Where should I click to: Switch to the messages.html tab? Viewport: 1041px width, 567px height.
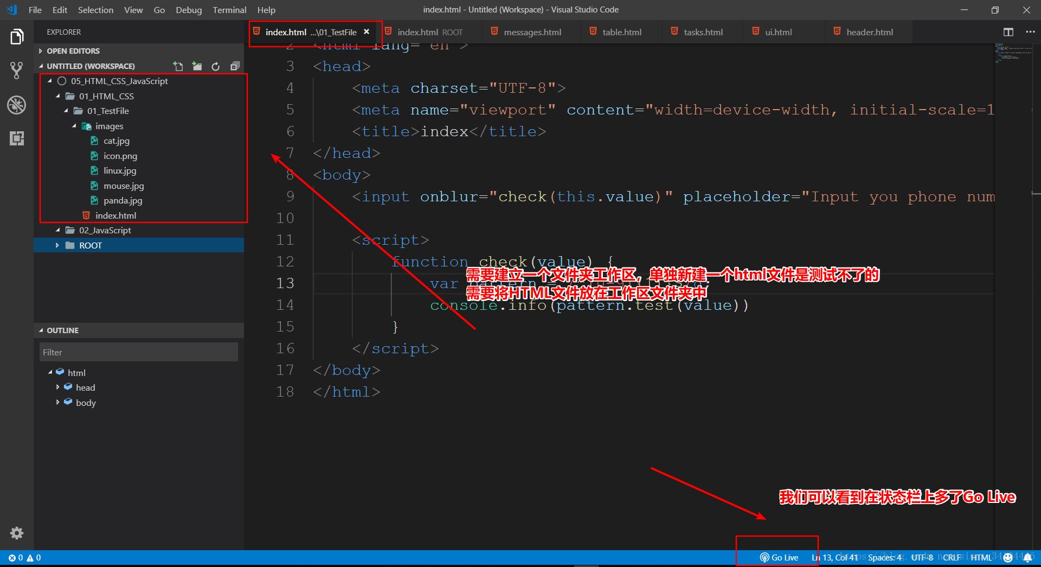[x=532, y=33]
